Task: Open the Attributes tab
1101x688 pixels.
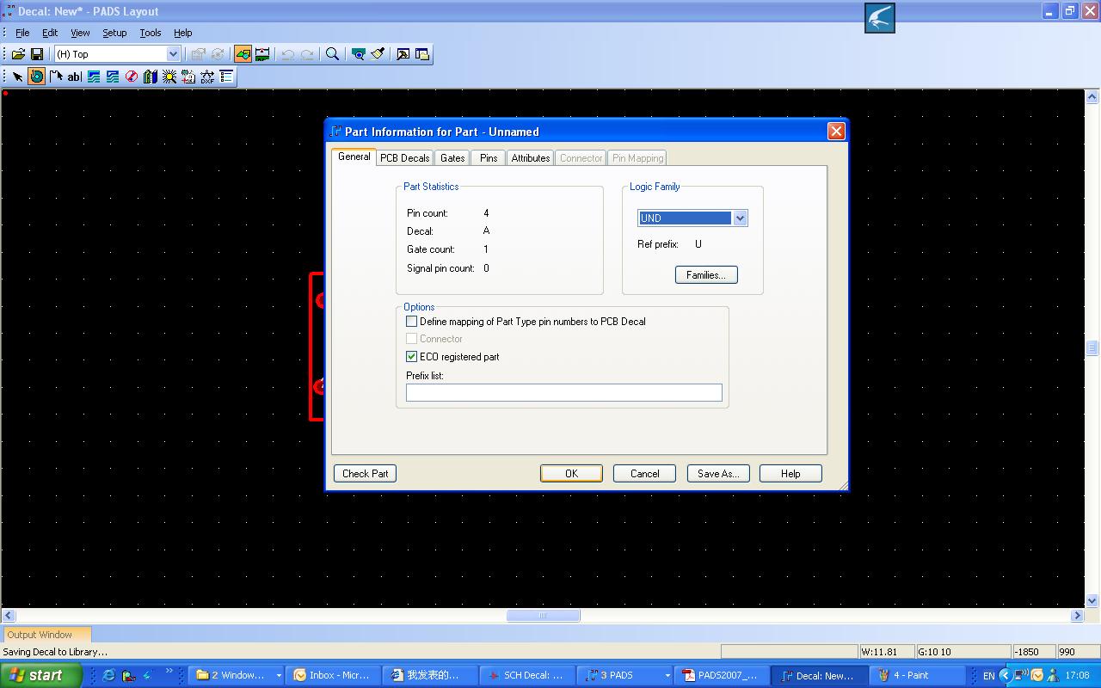Action: point(530,158)
